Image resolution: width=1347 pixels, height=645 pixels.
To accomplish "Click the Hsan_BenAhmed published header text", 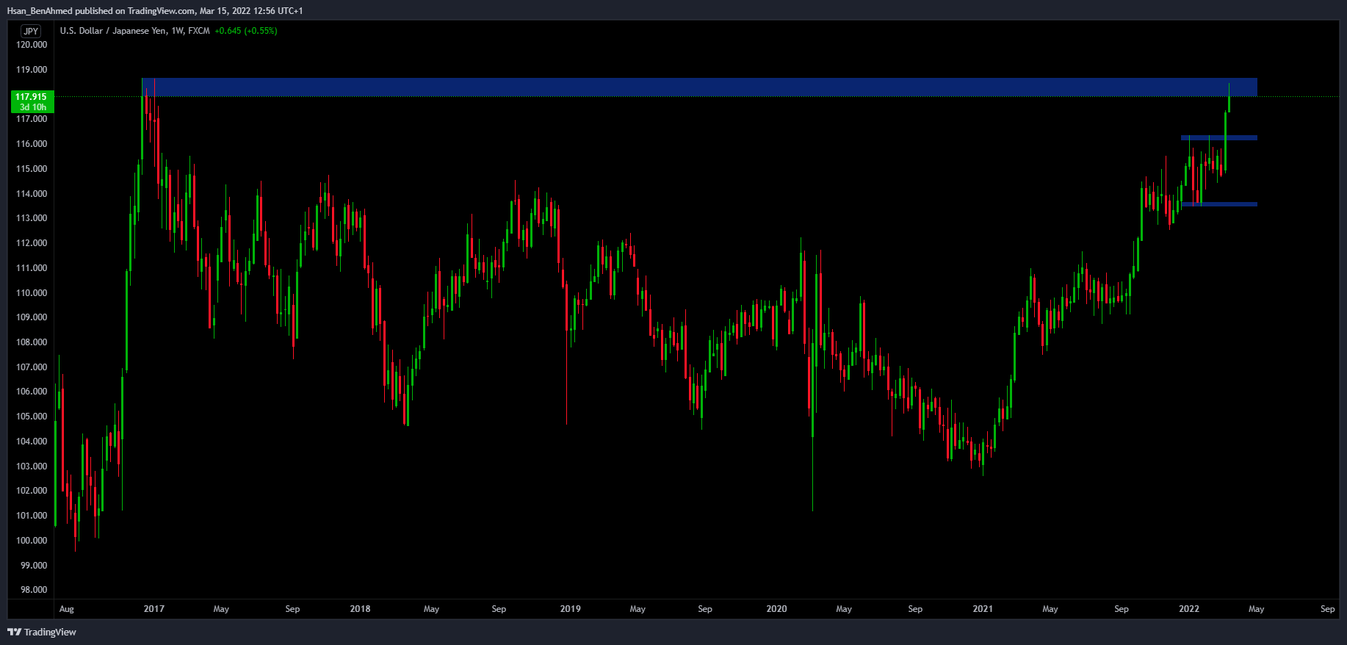I will (154, 10).
